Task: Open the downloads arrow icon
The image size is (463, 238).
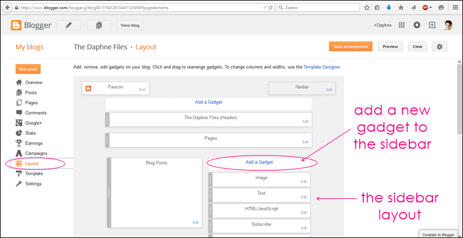Action: pyautogui.click(x=389, y=8)
